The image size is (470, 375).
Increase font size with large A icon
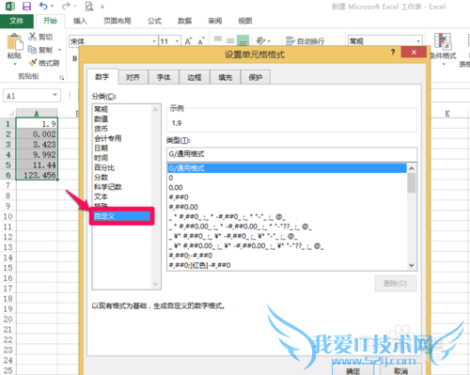click(188, 41)
